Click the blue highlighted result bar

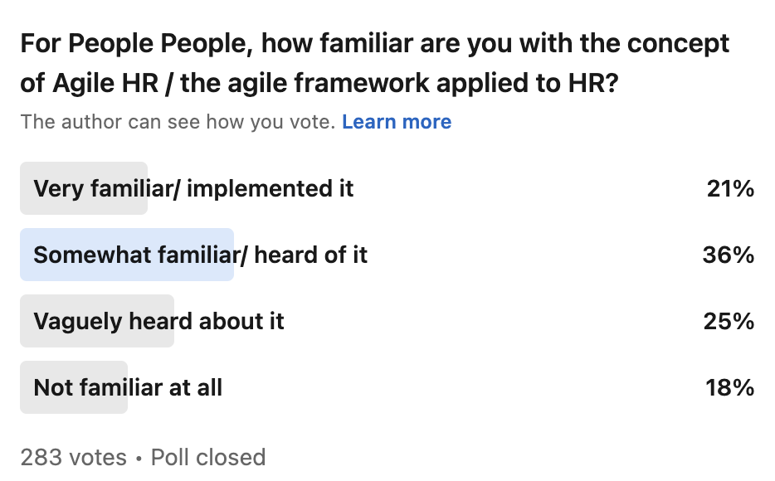(127, 255)
